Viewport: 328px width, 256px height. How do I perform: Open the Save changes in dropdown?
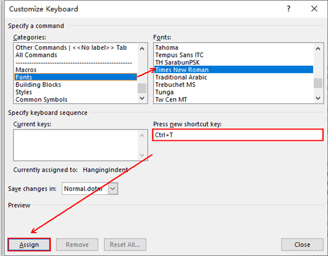(x=113, y=189)
